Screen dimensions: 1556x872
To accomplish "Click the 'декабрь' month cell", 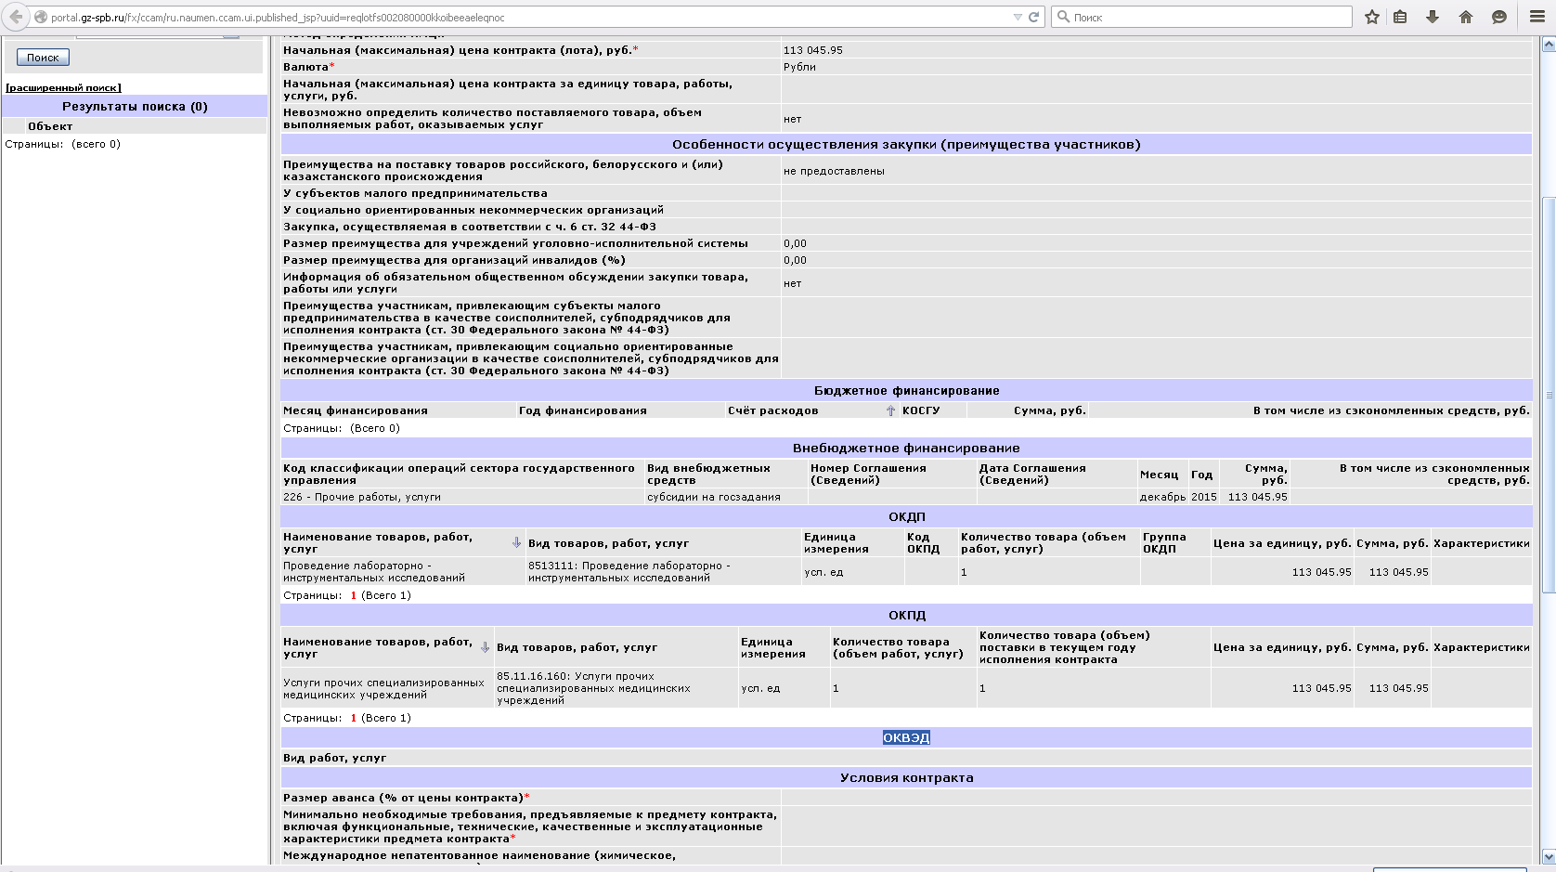I will point(1162,497).
